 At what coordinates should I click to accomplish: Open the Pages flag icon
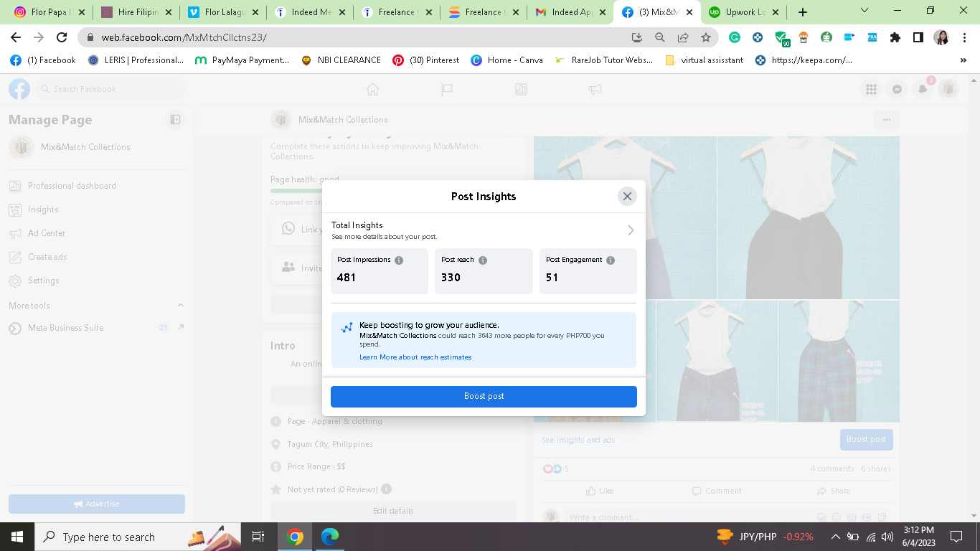447,89
